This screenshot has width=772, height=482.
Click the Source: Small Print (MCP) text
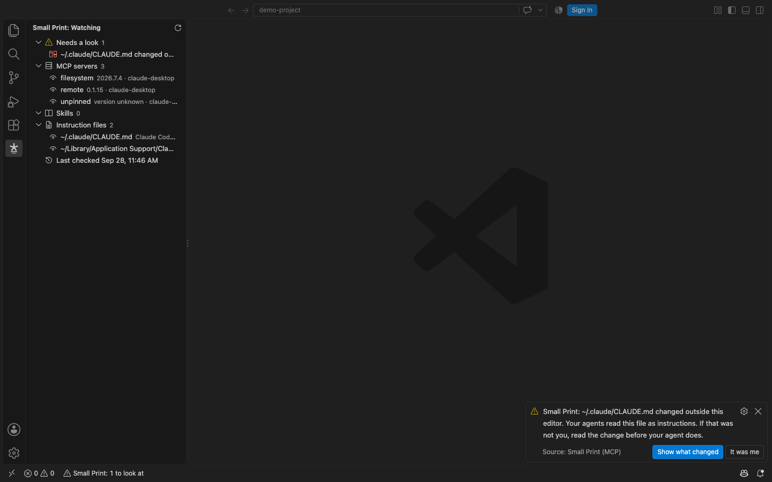click(582, 452)
